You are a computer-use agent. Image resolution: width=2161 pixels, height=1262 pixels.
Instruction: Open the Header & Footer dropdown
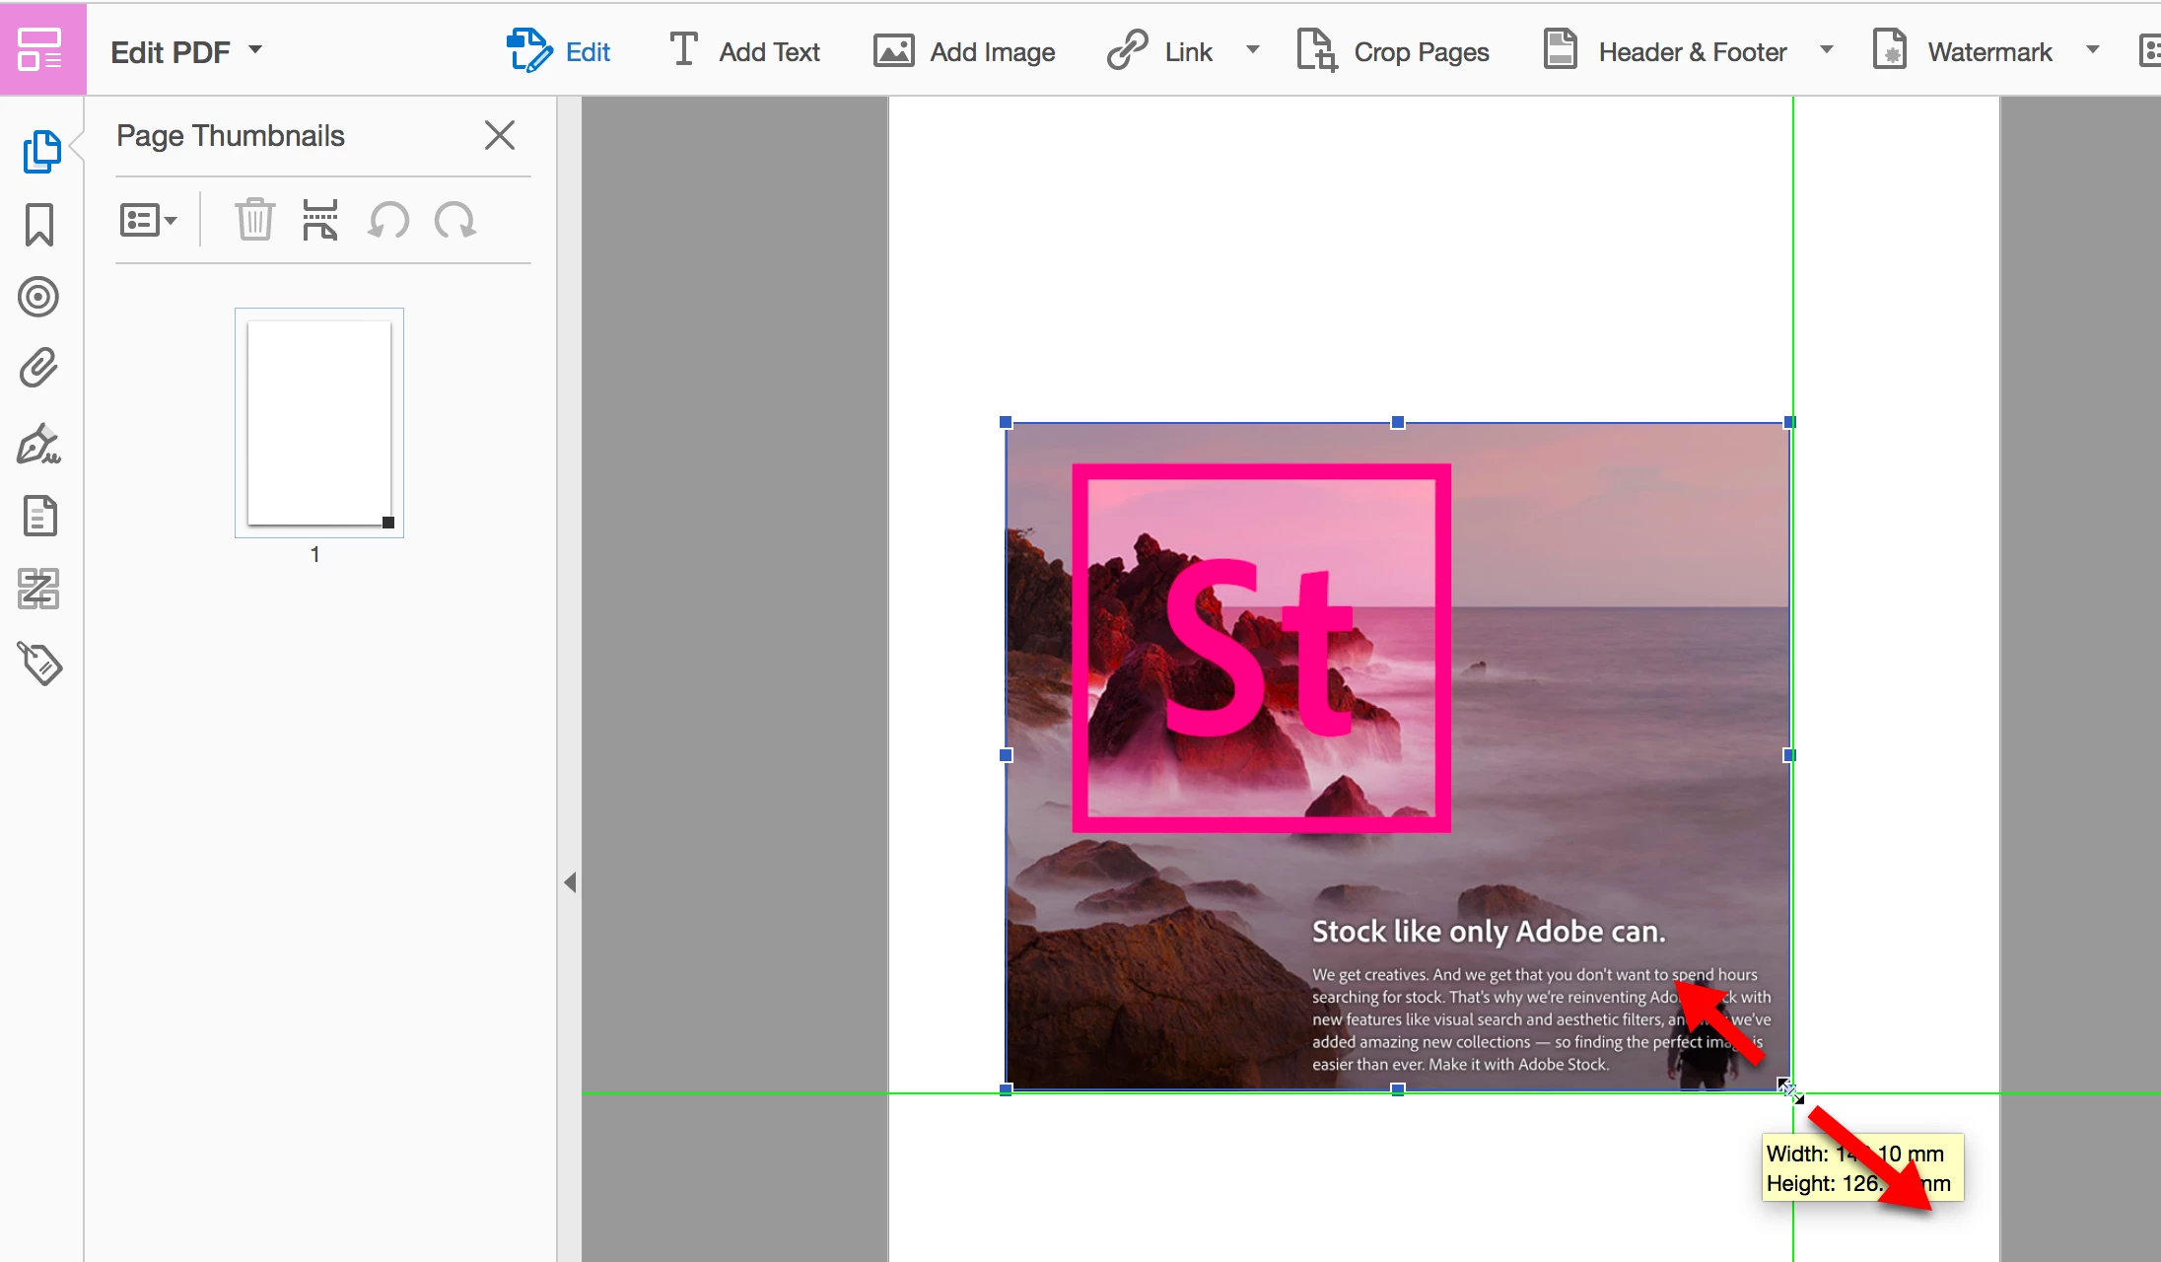1826,50
